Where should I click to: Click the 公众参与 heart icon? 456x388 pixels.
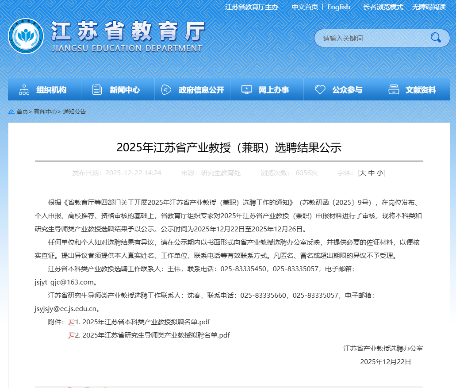pyautogui.click(x=320, y=90)
